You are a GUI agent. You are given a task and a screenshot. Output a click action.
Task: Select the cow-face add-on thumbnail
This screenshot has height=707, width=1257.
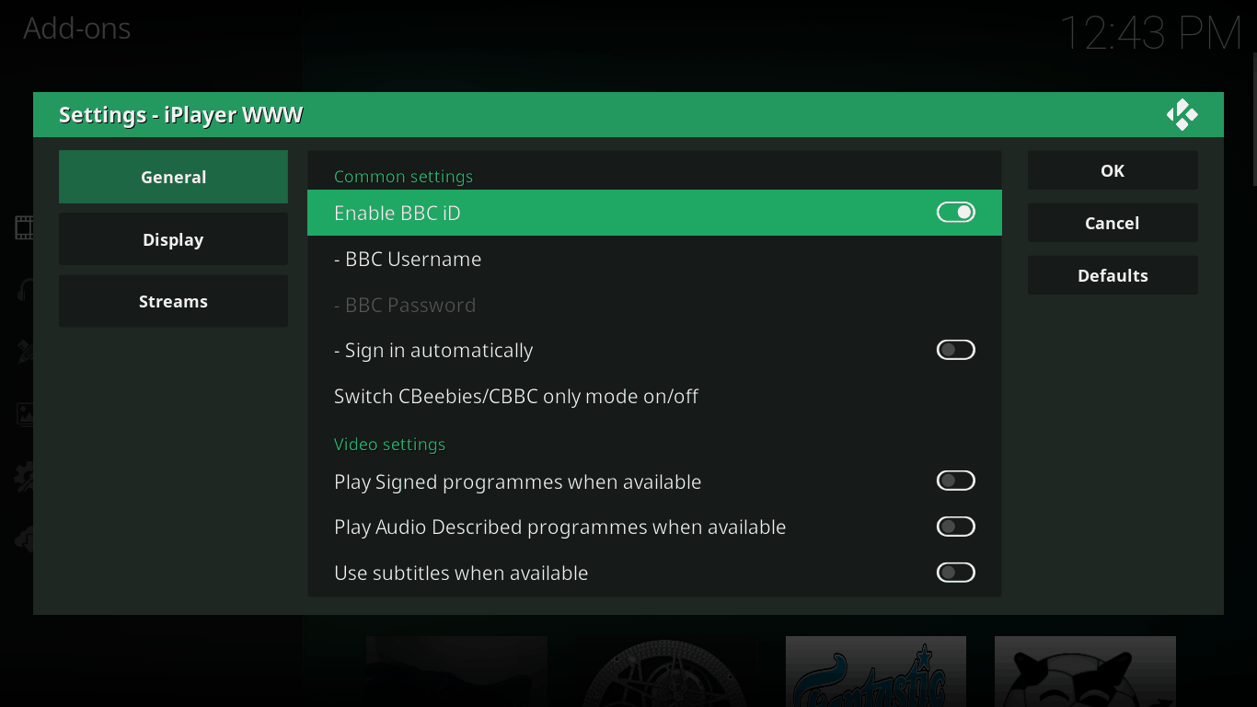pyautogui.click(x=1085, y=671)
